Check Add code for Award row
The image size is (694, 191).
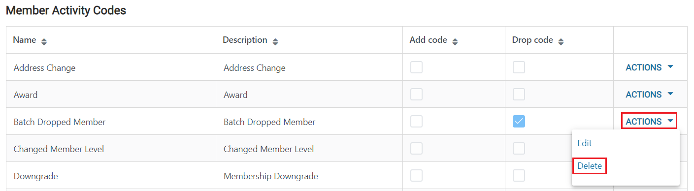(416, 95)
